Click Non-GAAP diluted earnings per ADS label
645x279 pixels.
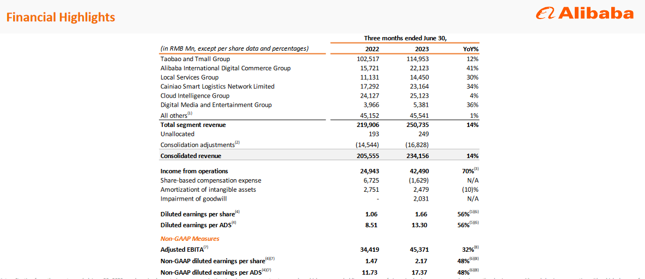point(216,271)
